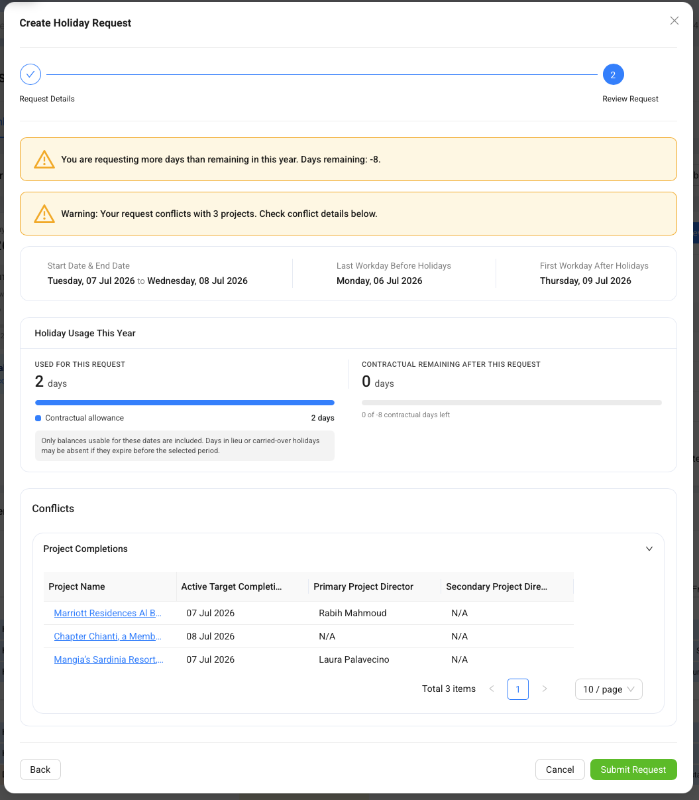Click the Holiday Usage This Year heading
This screenshot has height=800, width=699.
tap(85, 333)
